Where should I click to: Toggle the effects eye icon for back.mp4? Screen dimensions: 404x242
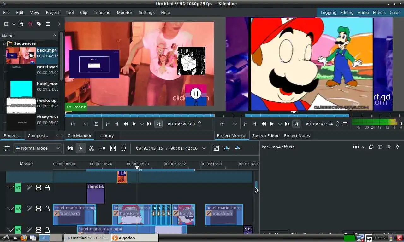tap(389, 147)
